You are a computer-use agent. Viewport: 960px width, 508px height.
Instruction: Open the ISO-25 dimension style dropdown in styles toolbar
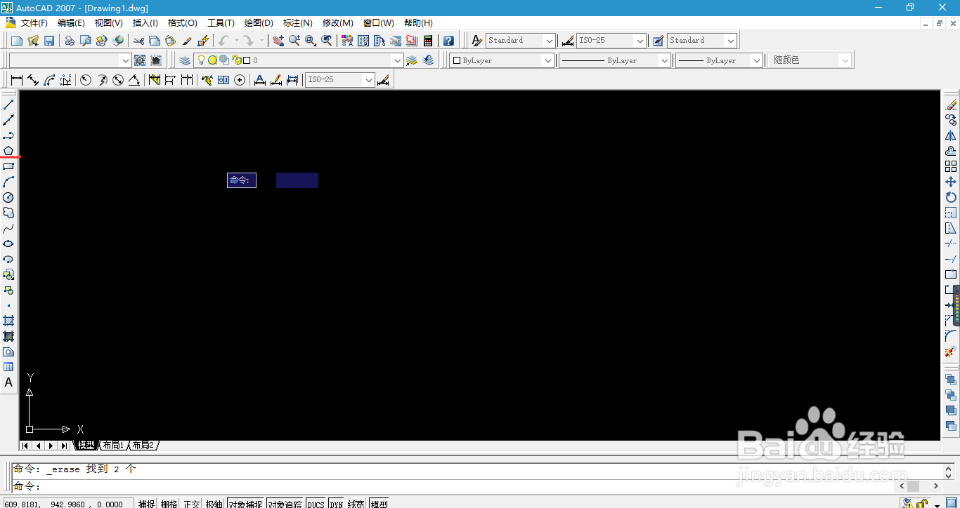[x=639, y=41]
